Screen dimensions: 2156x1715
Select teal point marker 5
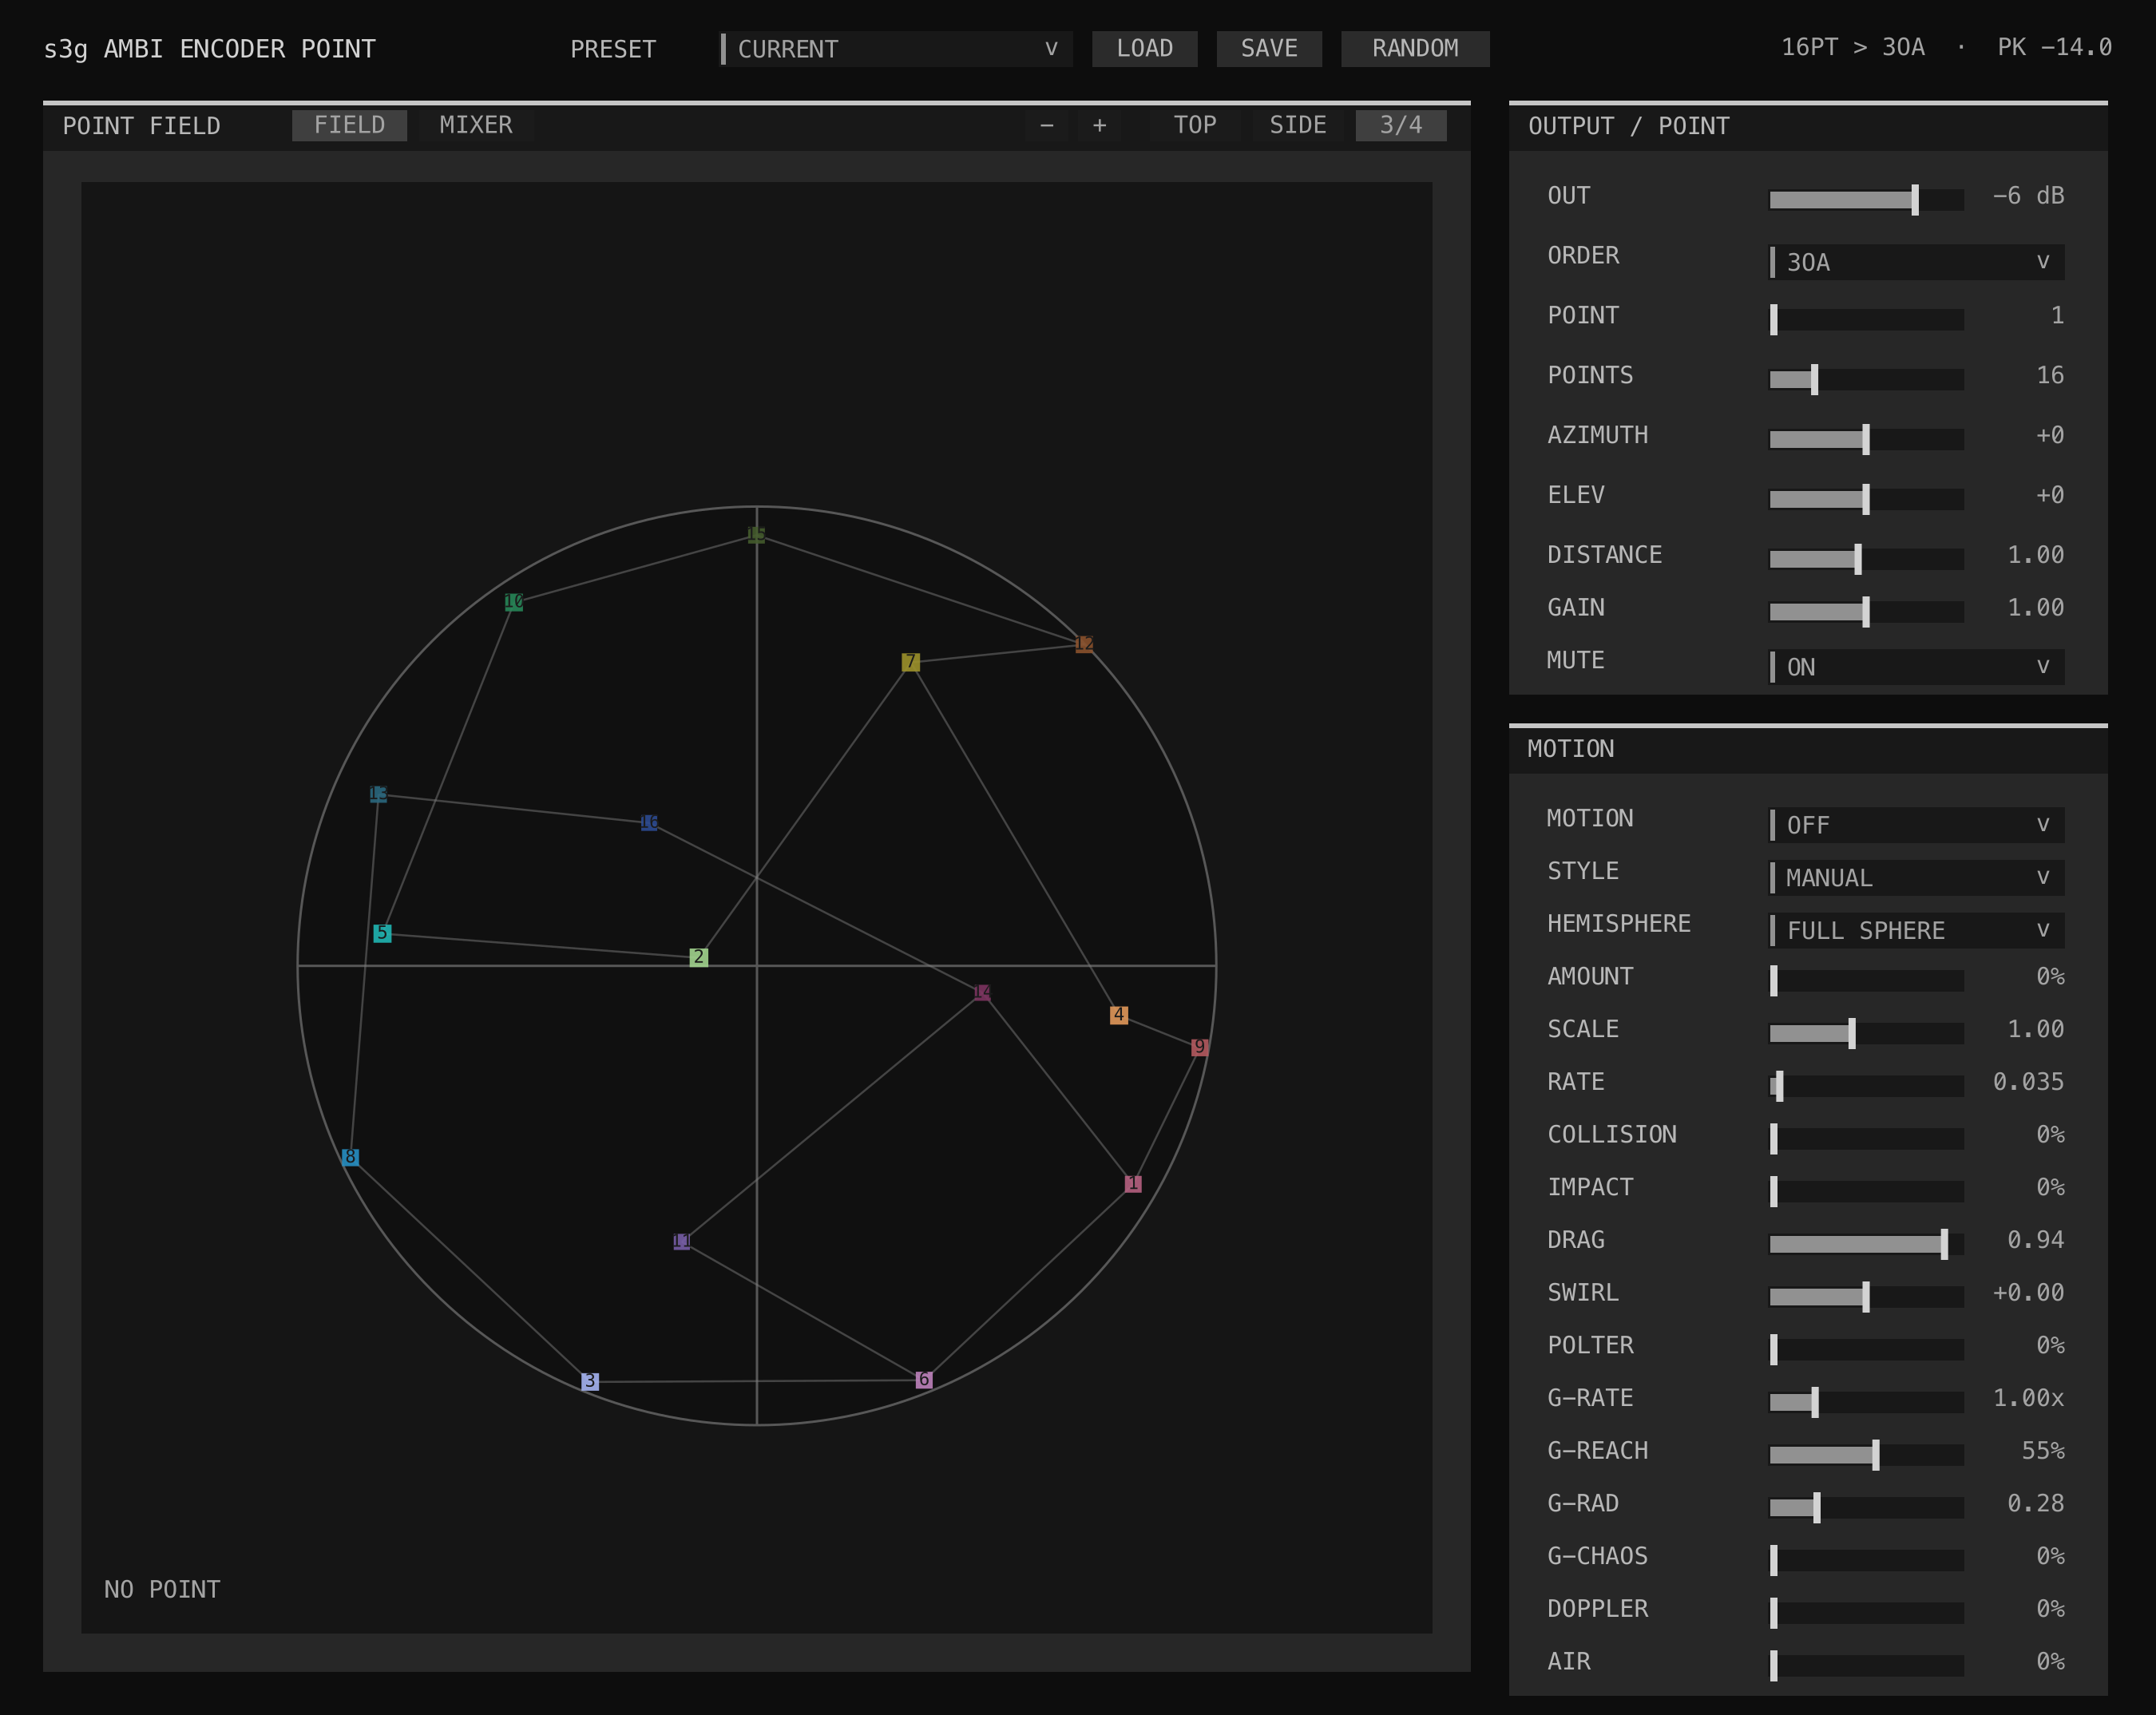point(382,933)
